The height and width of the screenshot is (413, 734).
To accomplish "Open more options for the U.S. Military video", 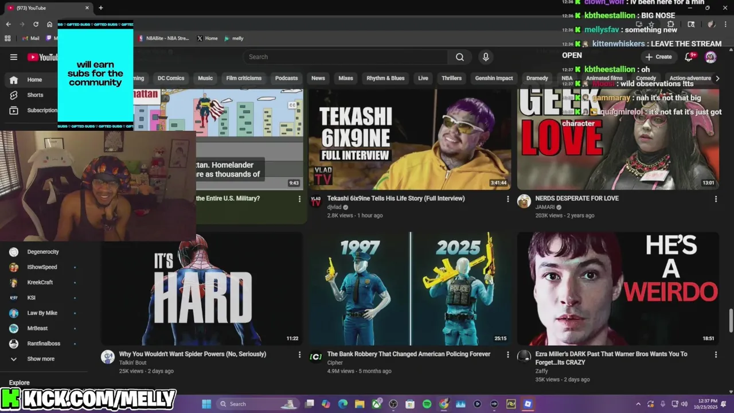I will (299, 199).
